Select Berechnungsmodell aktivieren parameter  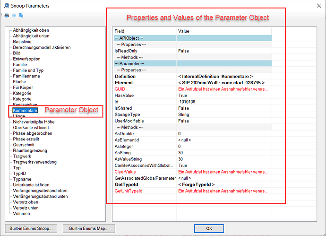(x=42, y=47)
